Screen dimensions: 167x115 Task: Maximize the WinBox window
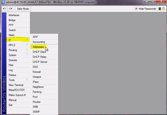(x=153, y=2)
